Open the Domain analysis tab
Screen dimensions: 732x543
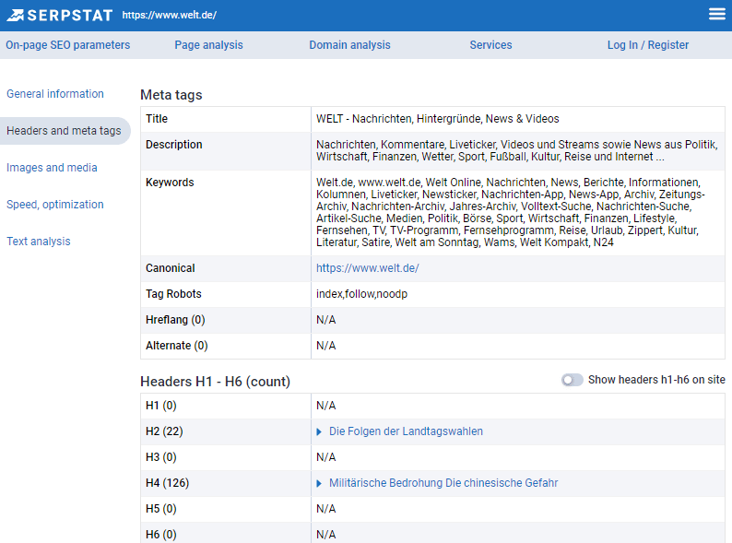[x=349, y=45]
